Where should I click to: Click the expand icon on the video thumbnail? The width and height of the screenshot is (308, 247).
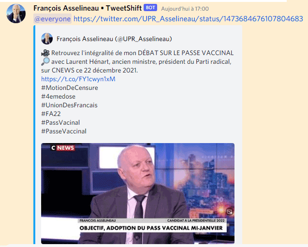click(229, 212)
